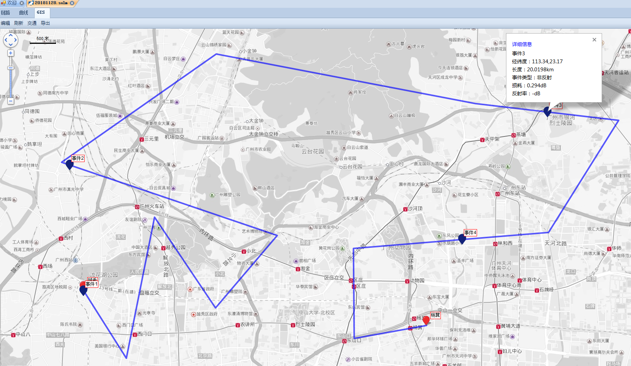Toggle the 交通 traffic layer
Image resolution: width=631 pixels, height=366 pixels.
(32, 23)
